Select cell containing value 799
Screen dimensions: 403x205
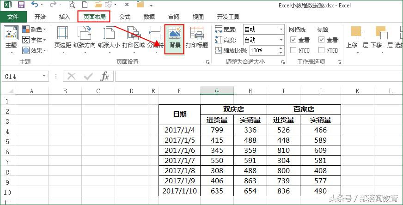click(217, 130)
